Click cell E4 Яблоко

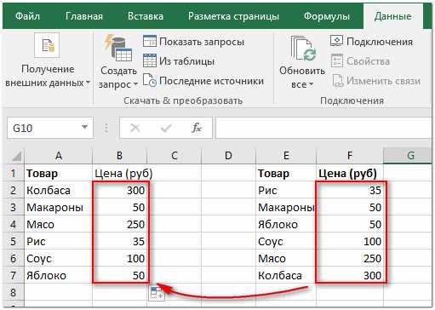[x=286, y=224]
